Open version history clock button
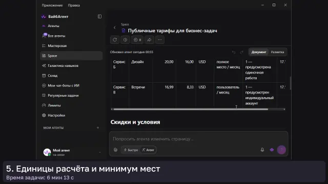The height and width of the screenshot is (184, 328). 125,40
